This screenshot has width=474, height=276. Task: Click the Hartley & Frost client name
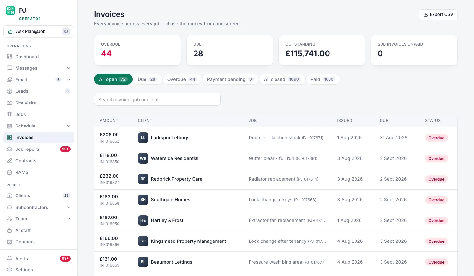(167, 220)
